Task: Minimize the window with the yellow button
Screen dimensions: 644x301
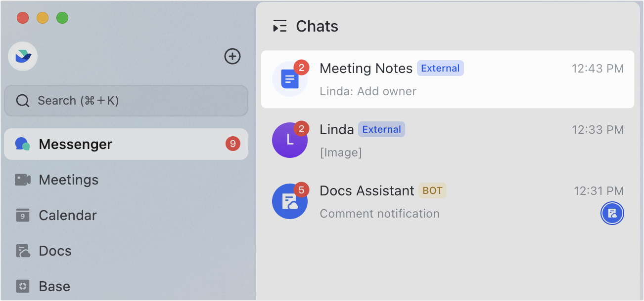Action: 43,18
